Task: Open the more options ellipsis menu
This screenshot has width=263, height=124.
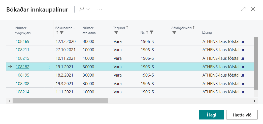Action: tap(100, 9)
